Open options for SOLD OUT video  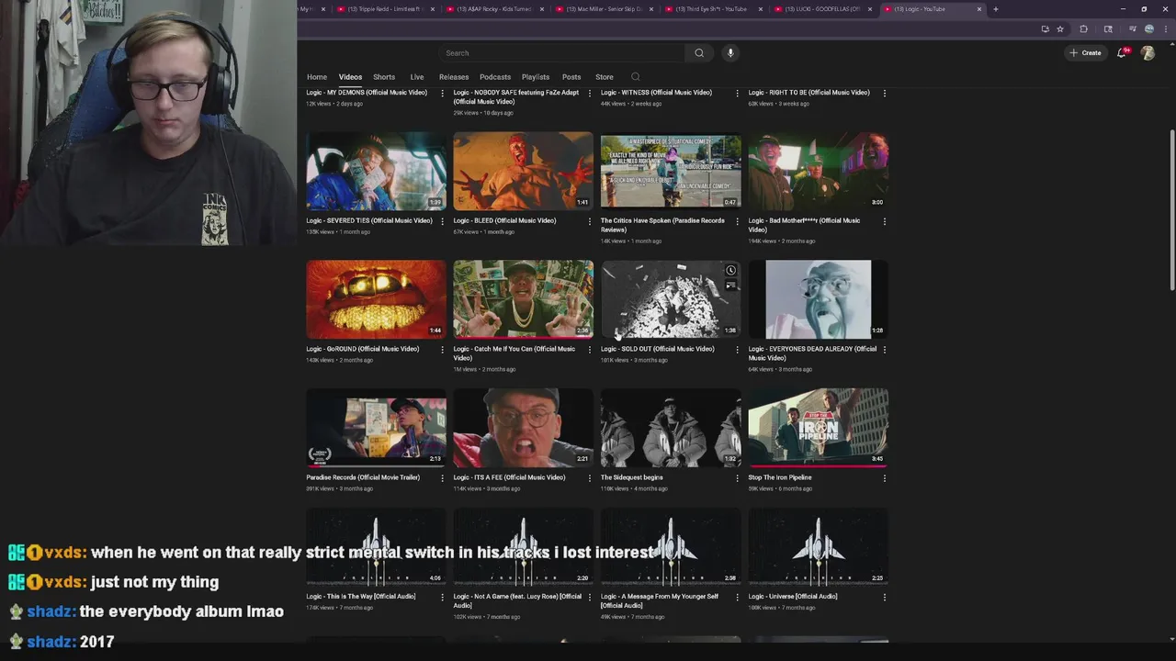point(737,350)
